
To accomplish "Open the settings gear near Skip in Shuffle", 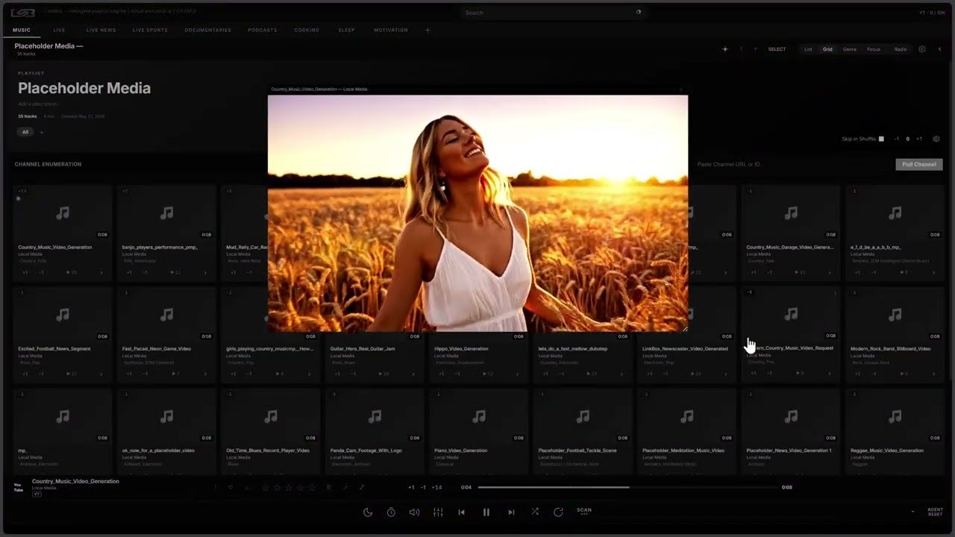I will coord(936,139).
